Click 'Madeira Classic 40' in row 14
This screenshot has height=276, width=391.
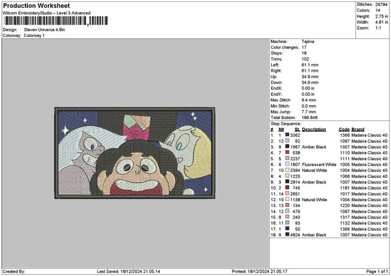point(369,212)
